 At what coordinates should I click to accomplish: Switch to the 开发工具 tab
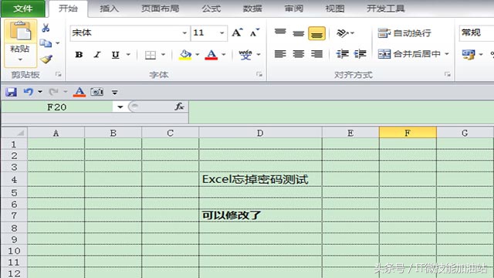pyautogui.click(x=385, y=8)
